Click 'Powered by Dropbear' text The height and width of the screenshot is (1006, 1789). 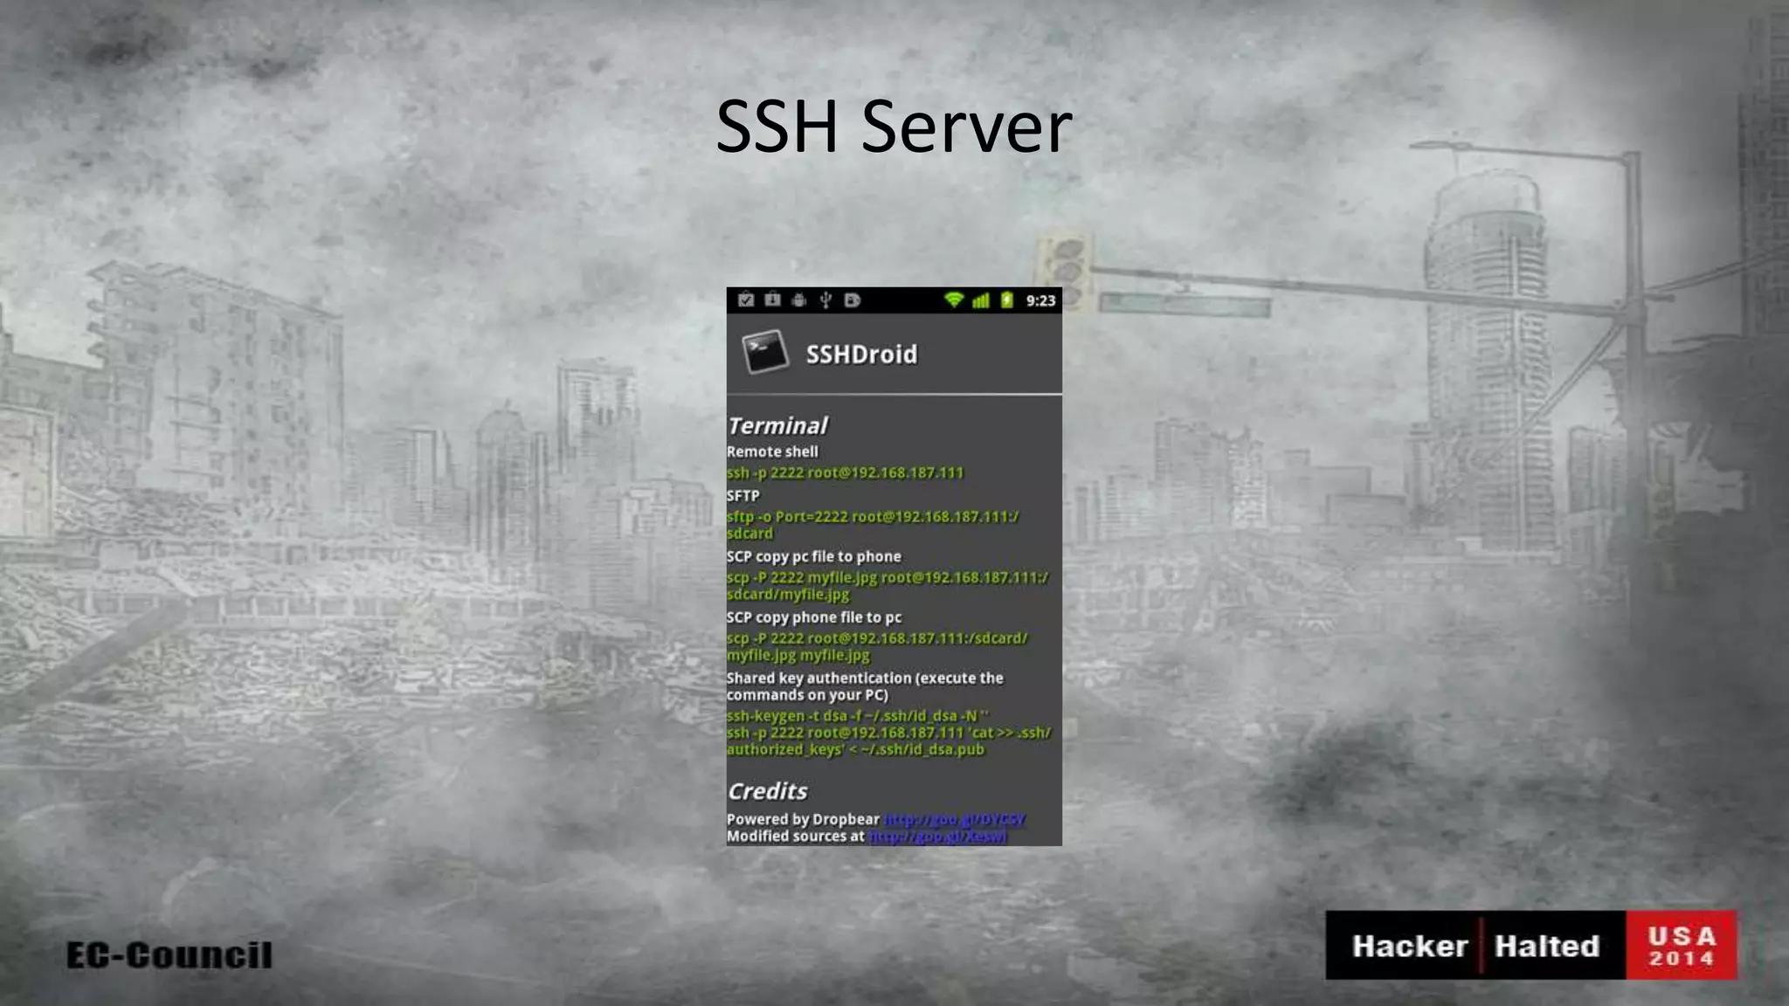[x=803, y=819]
